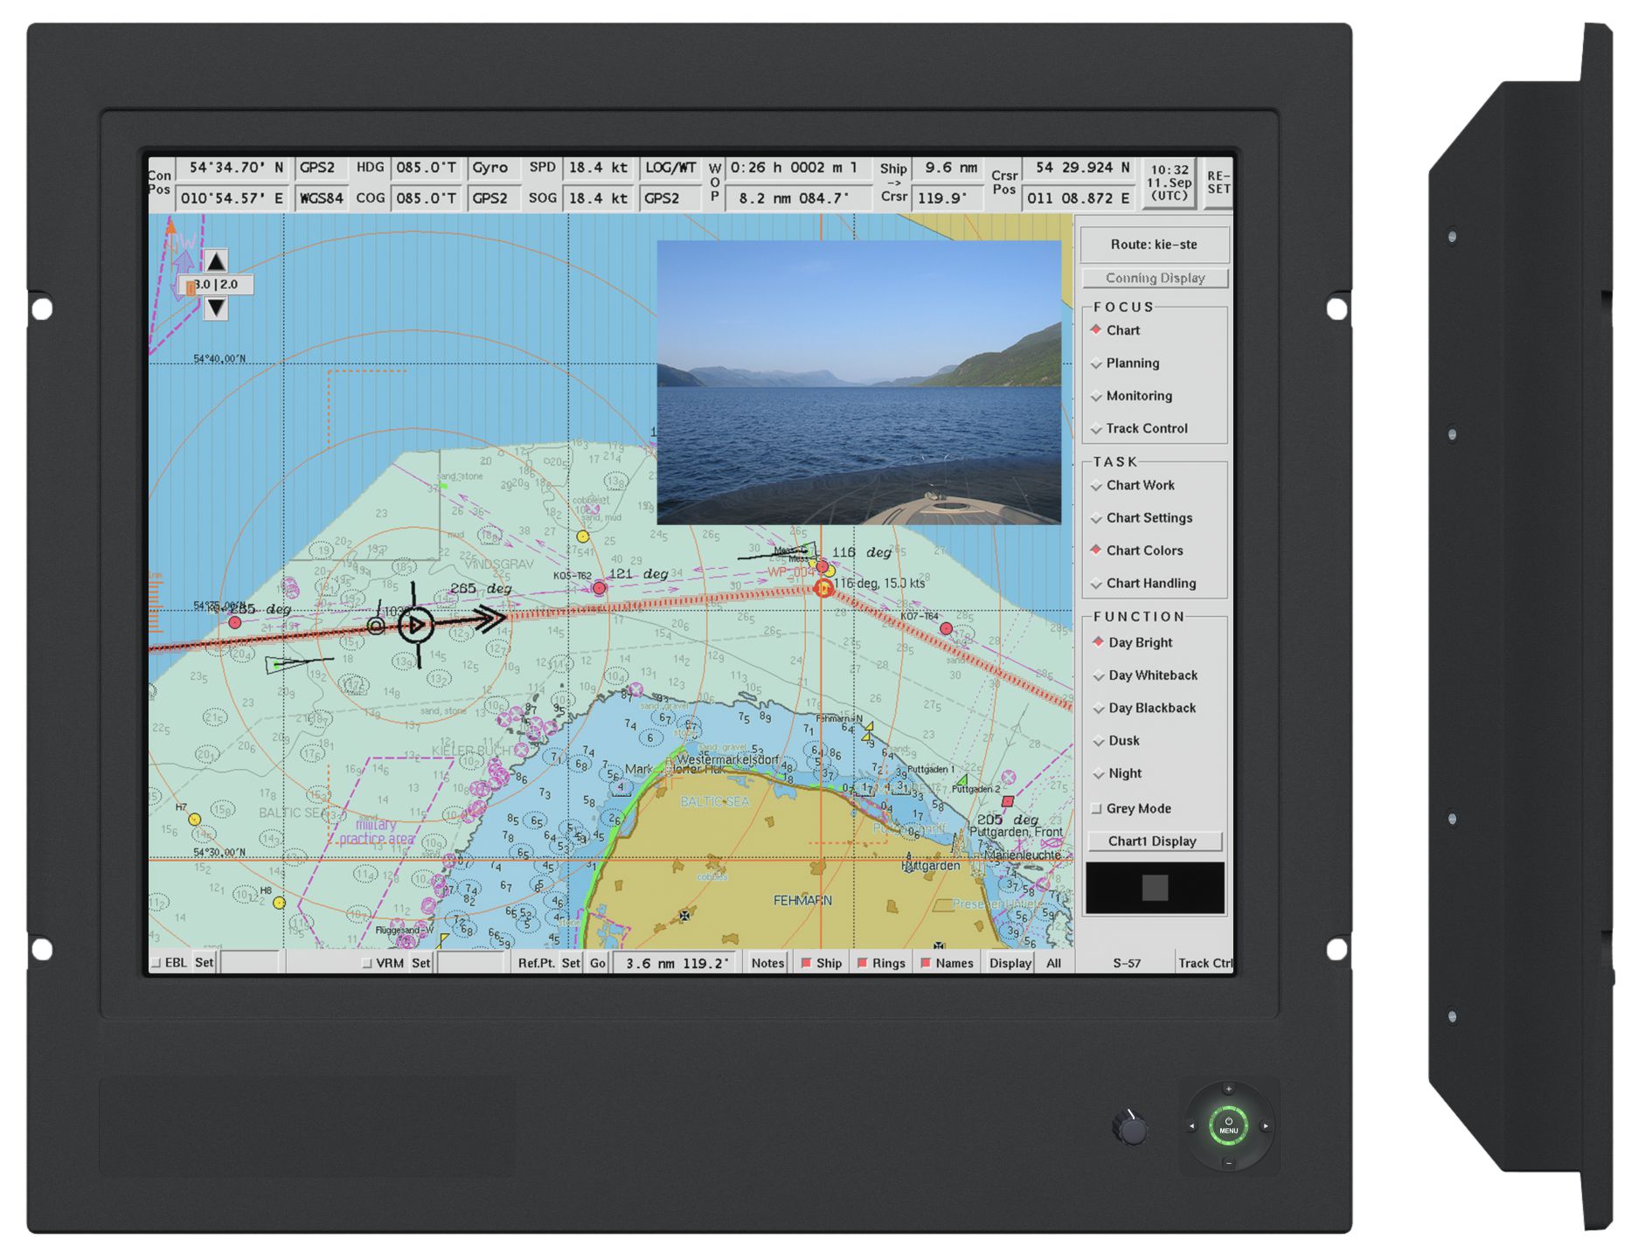
Task: Select Monitoring focus option
Action: 1131,396
